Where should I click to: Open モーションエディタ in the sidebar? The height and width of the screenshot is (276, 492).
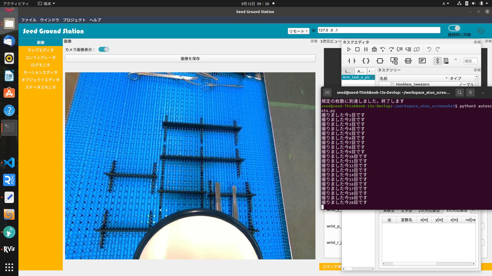click(40, 72)
